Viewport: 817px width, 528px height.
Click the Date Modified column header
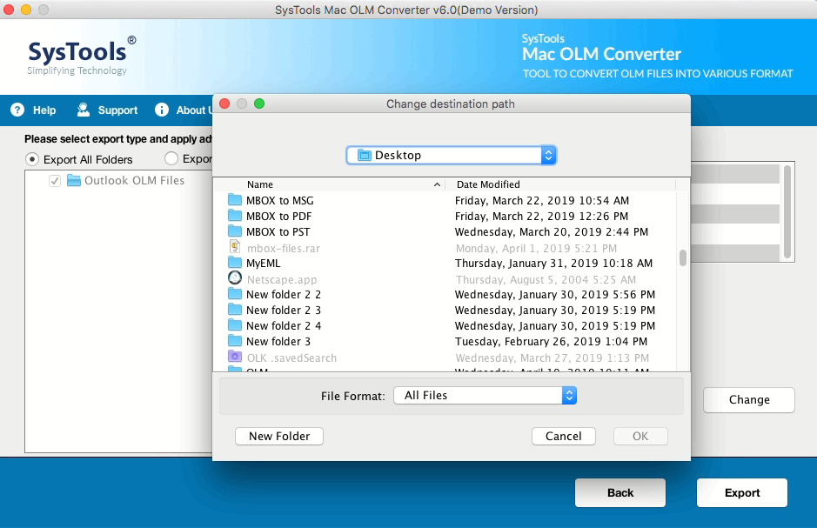tap(488, 184)
